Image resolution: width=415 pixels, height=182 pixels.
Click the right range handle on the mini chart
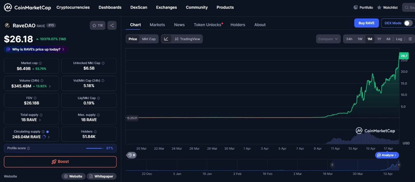pyautogui.click(x=399, y=165)
